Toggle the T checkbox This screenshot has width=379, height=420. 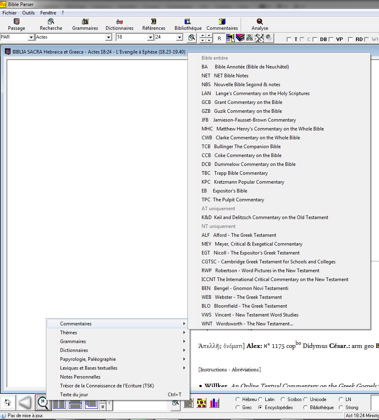point(289,39)
